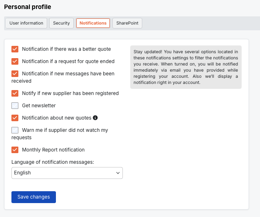This screenshot has width=260, height=217.
Task: Click the Monthly Report notification label text
Action: (x=53, y=150)
